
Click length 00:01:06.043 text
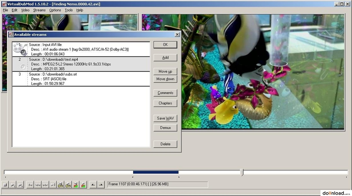click(54, 54)
